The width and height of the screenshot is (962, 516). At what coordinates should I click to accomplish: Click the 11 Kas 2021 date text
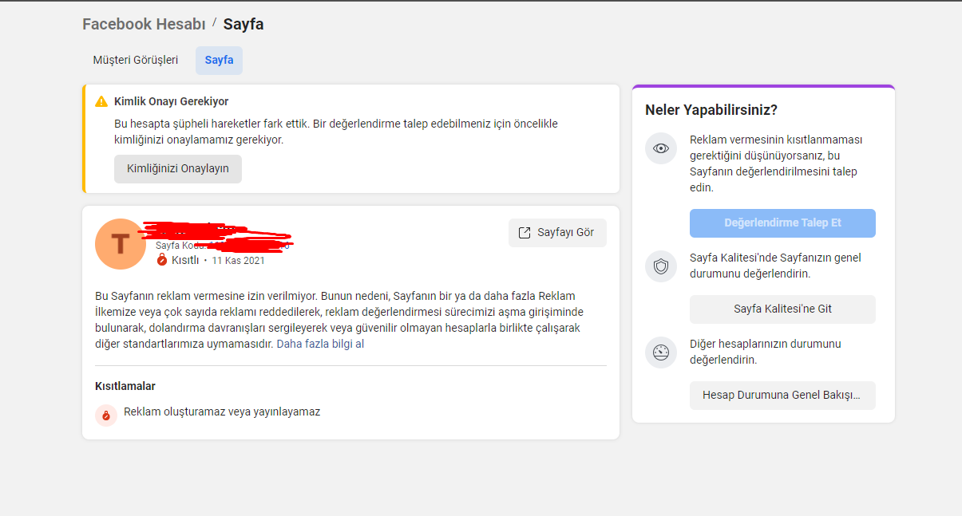(x=238, y=261)
